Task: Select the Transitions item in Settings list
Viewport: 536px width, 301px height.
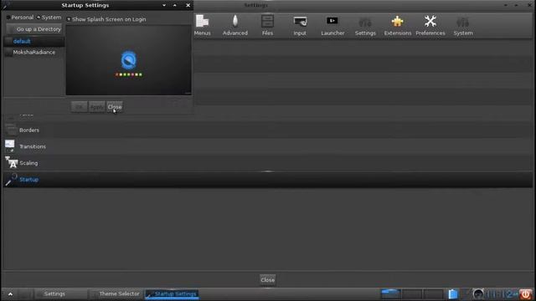Action: 268,146
